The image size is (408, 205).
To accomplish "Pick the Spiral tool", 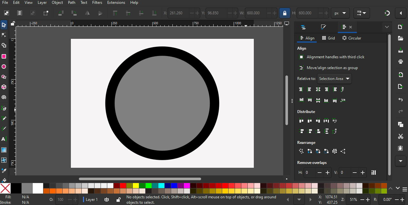I will [x=4, y=97].
